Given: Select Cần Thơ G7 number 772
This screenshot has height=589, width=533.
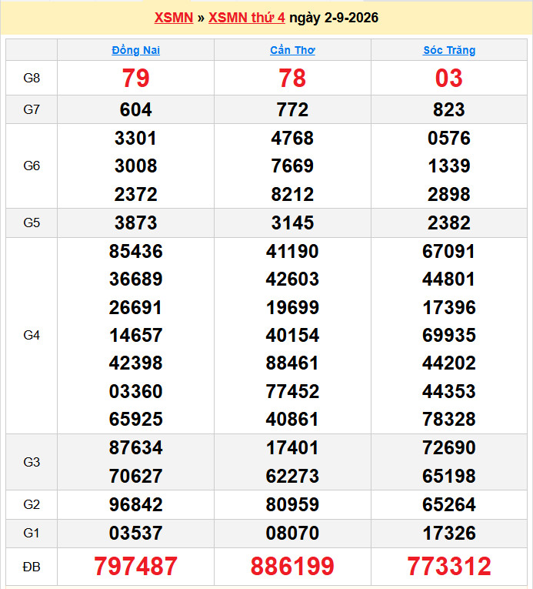Looking at the screenshot, I should pos(292,109).
